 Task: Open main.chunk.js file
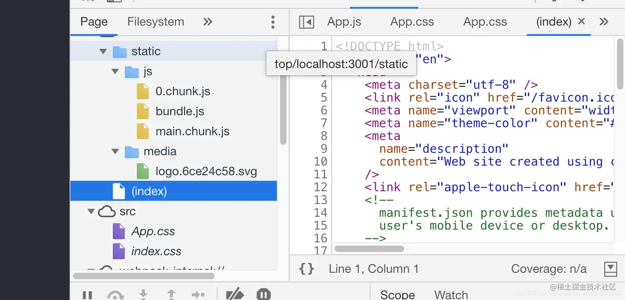click(192, 131)
